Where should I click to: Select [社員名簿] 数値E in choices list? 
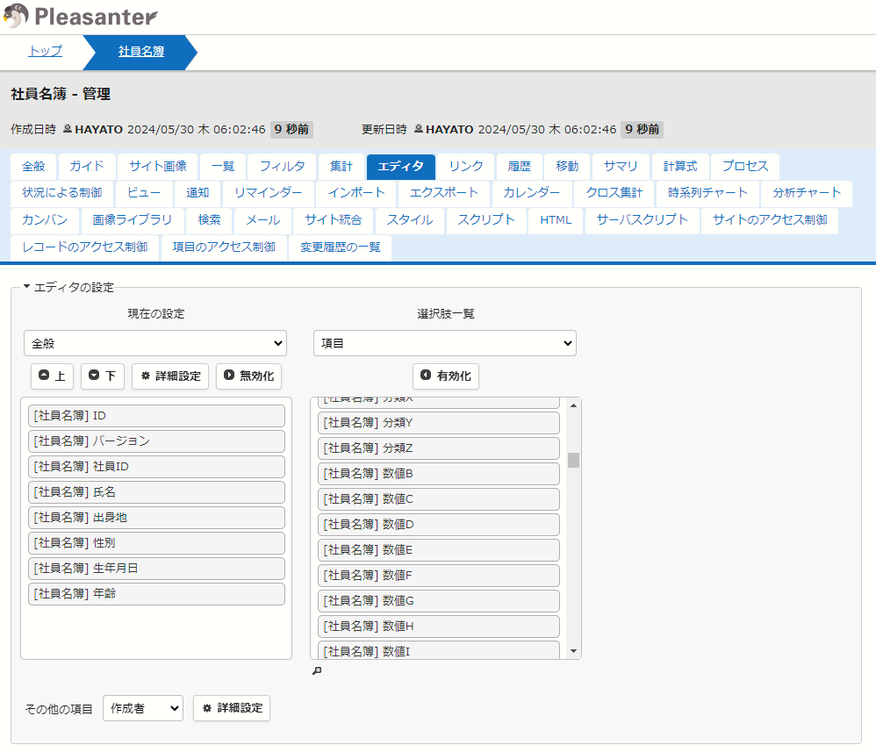(x=439, y=550)
